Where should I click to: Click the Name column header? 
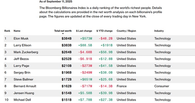[x=17, y=31]
